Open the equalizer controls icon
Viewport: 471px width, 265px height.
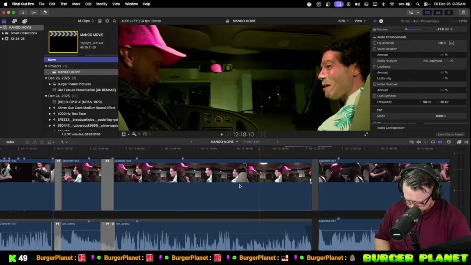click(451, 43)
